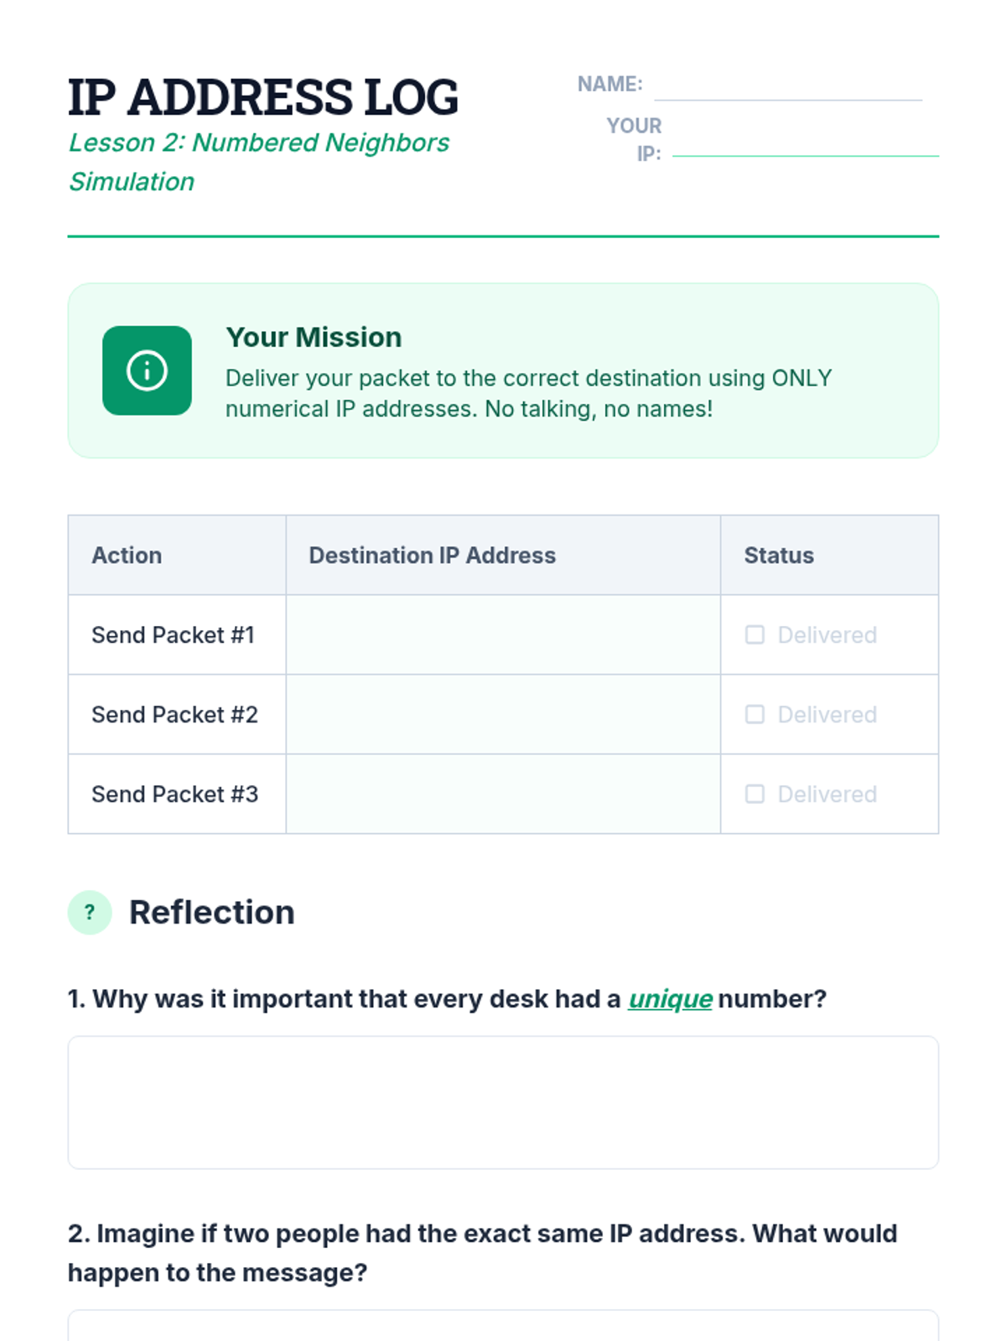Check Delivered for Send Packet #3
1006x1341 pixels.
click(x=754, y=794)
